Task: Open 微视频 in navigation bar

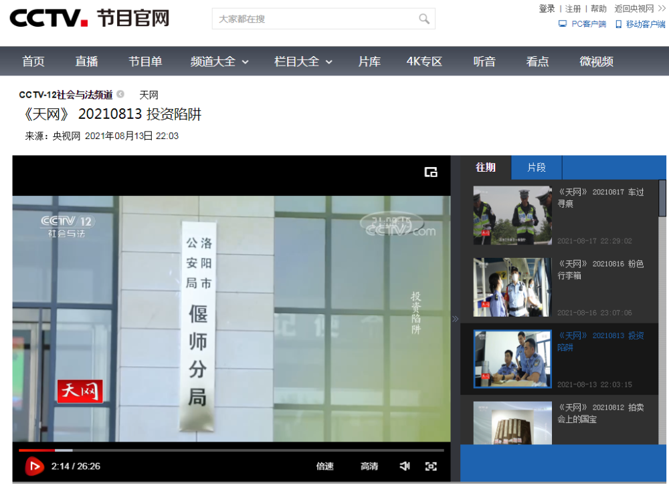Action: (597, 61)
